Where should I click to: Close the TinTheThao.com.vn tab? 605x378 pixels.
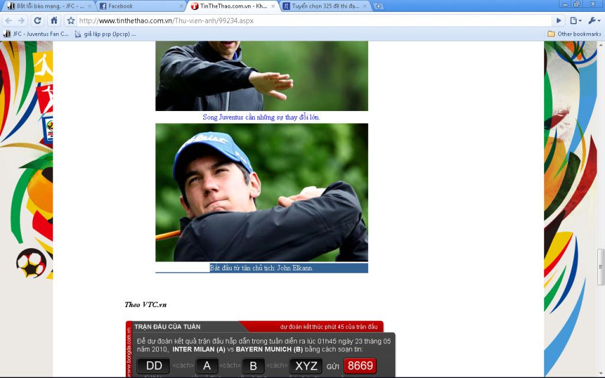tap(273, 6)
